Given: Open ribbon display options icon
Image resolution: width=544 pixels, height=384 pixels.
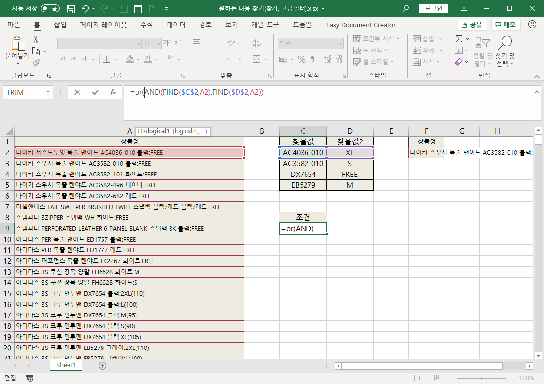Looking at the screenshot, I should (x=464, y=9).
